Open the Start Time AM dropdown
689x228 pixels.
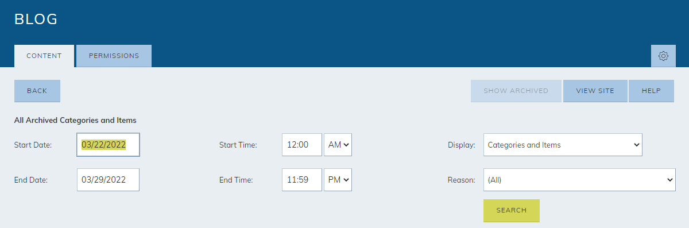point(338,145)
